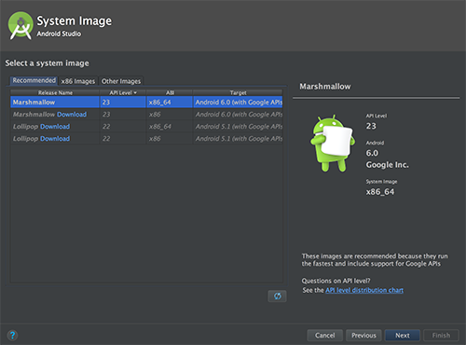Click the Target column header
Image resolution: width=466 pixels, height=345 pixels.
238,92
